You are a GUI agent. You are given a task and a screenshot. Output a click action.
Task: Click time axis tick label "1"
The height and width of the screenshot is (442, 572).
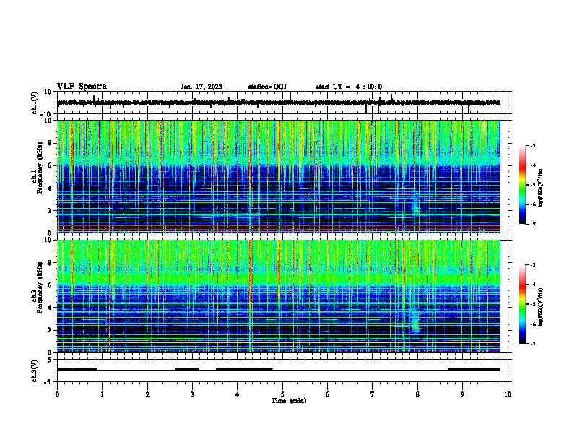[102, 394]
